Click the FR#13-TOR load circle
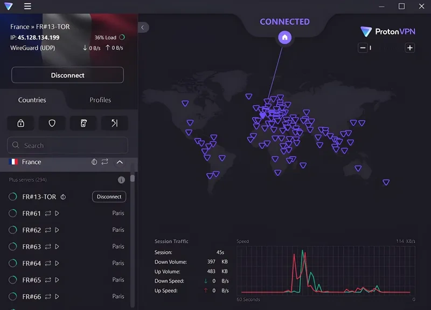This screenshot has height=310, width=431. point(12,197)
